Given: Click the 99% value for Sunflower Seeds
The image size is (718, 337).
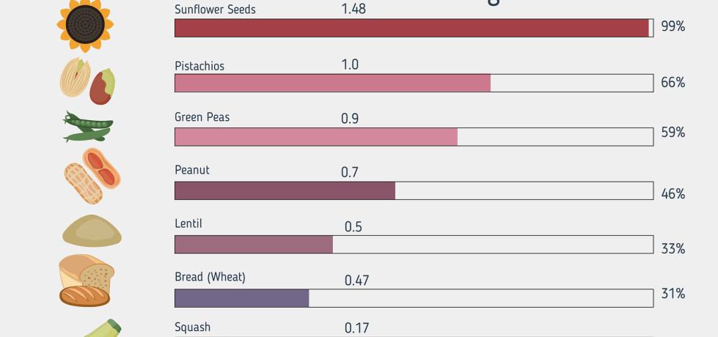Looking at the screenshot, I should (673, 26).
